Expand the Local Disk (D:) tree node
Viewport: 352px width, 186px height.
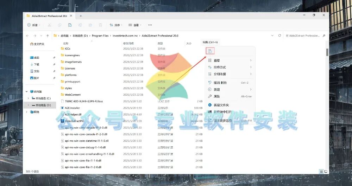point(28,105)
